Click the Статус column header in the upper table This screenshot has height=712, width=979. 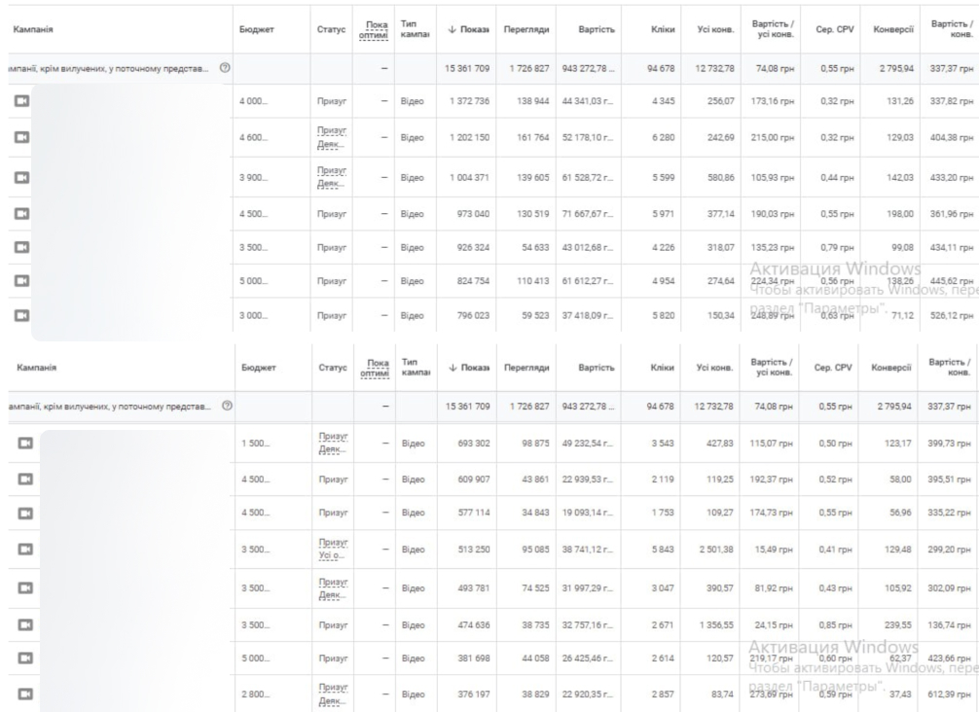point(332,29)
